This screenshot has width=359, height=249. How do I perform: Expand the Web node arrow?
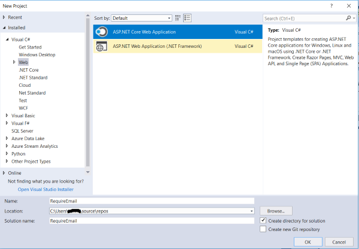coord(14,62)
